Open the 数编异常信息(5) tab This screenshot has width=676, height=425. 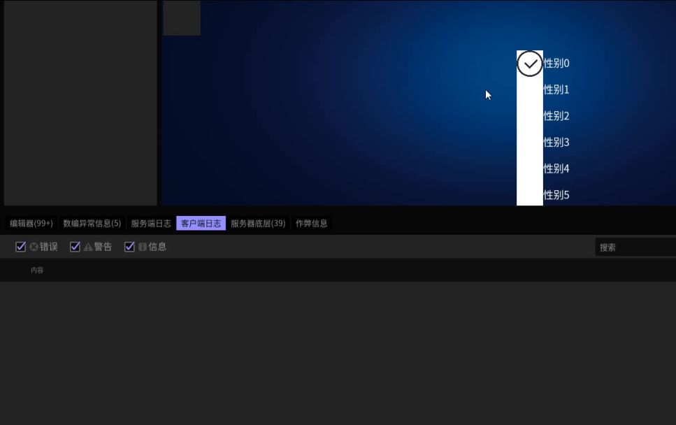92,224
